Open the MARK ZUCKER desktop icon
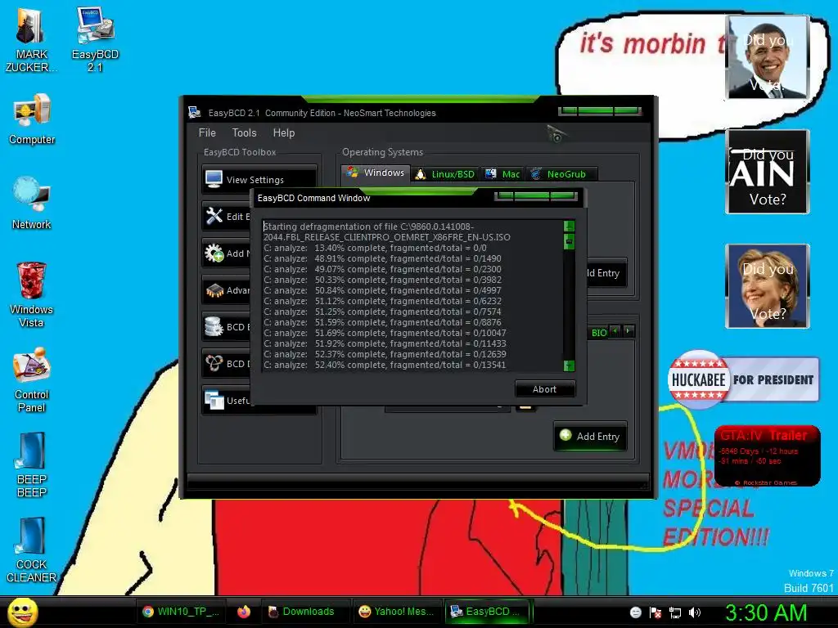838x628 pixels. pyautogui.click(x=30, y=41)
